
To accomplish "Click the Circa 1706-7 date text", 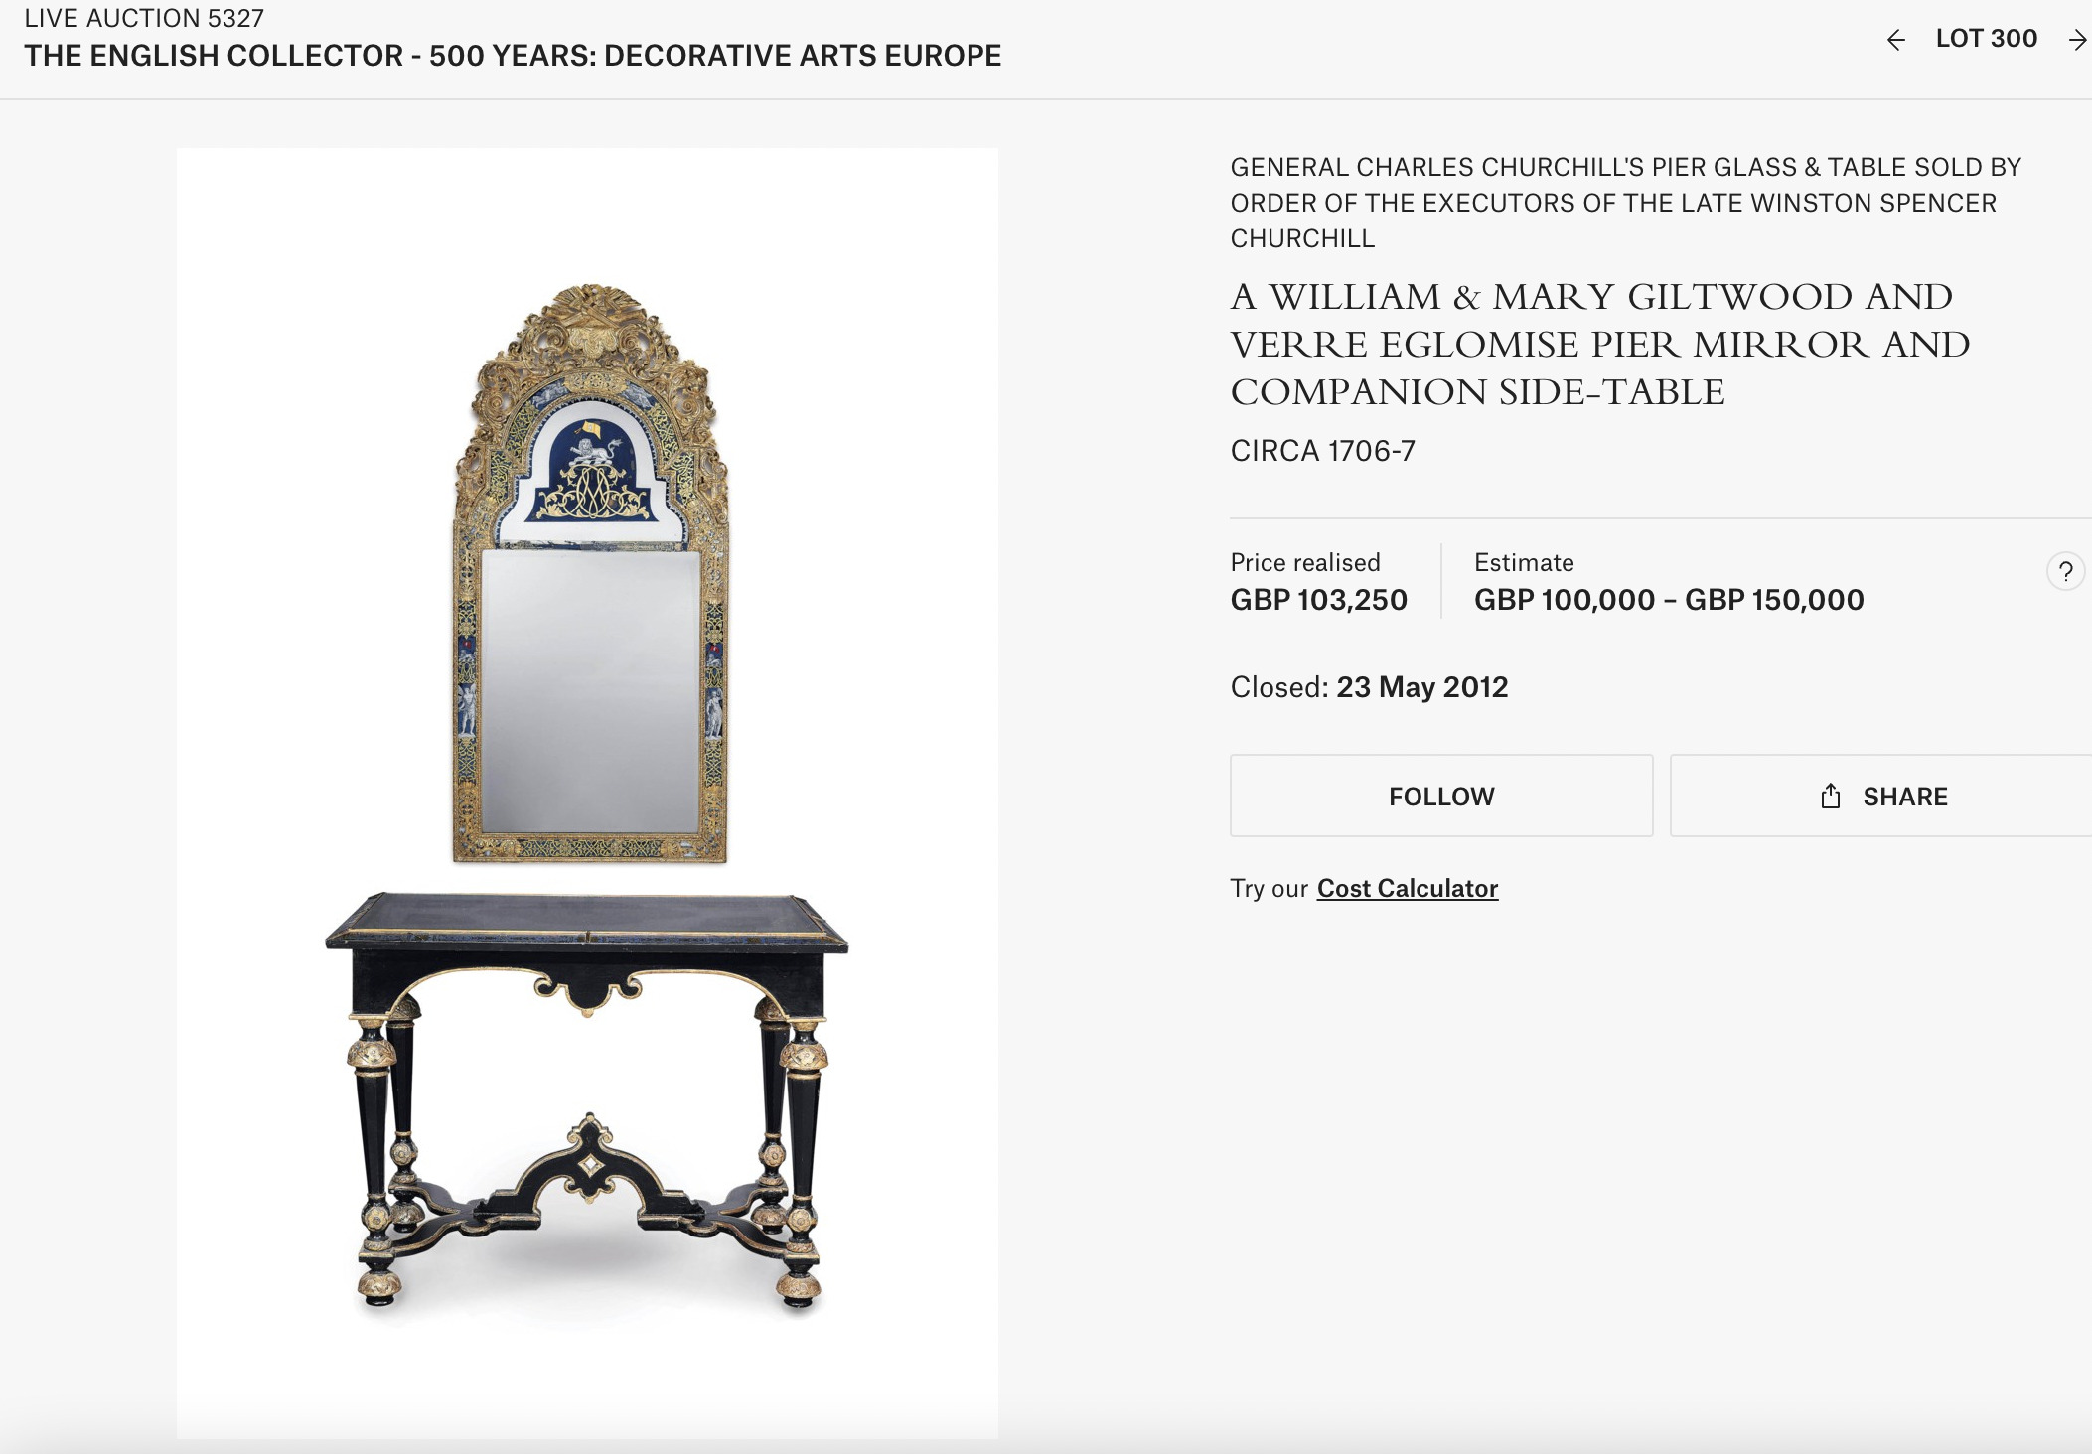I will click(x=1322, y=451).
